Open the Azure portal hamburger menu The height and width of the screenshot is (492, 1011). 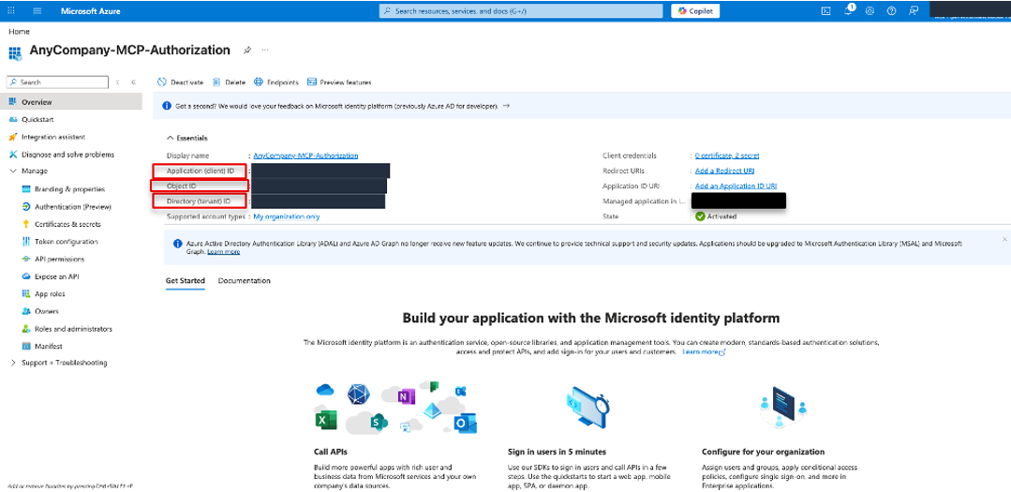coord(37,11)
